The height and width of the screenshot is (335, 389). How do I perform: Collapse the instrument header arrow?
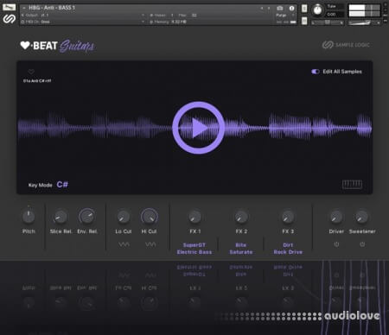pos(24,8)
